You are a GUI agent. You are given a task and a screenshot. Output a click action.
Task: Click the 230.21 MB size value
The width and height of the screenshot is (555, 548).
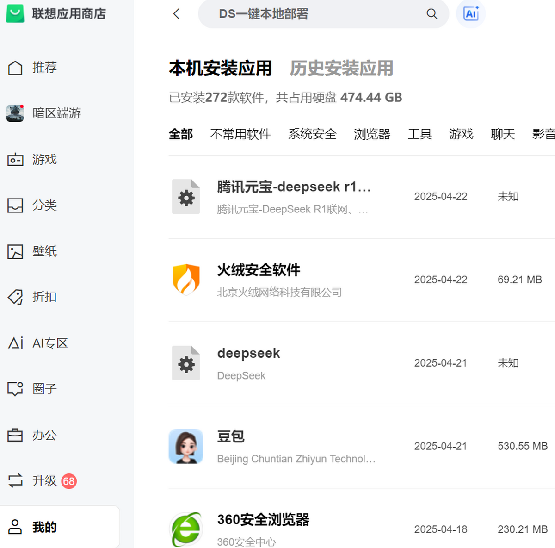pos(523,529)
